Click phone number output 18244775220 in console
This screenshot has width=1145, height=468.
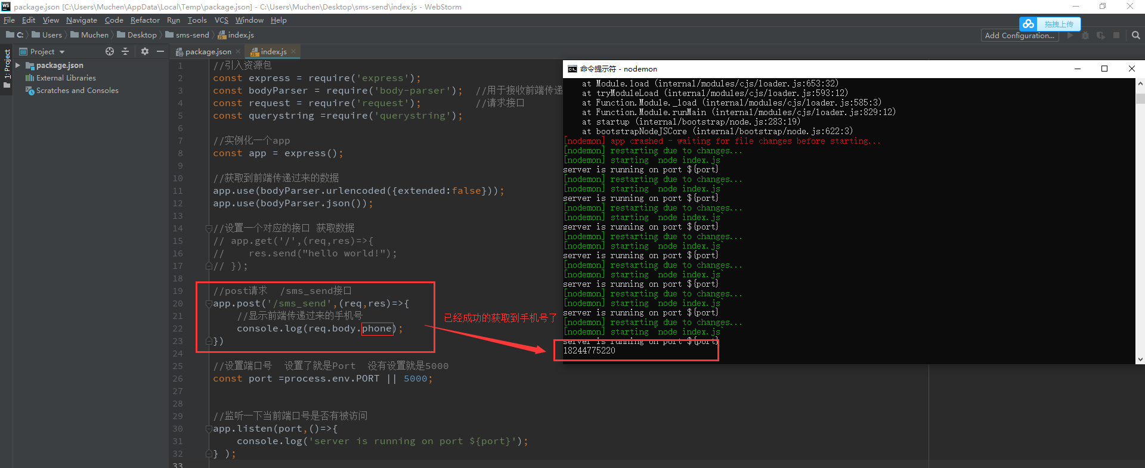pyautogui.click(x=589, y=351)
